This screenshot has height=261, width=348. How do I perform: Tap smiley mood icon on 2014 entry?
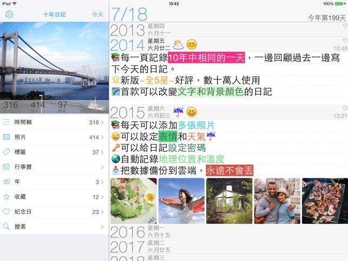pyautogui.click(x=192, y=44)
